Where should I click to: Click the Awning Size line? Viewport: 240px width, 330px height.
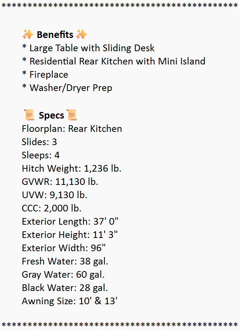pos(69,301)
